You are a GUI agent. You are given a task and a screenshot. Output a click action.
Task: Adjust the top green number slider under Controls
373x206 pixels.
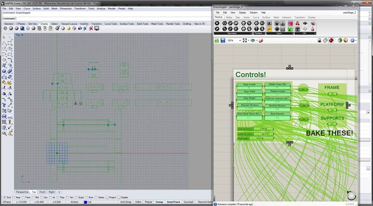[255, 129]
